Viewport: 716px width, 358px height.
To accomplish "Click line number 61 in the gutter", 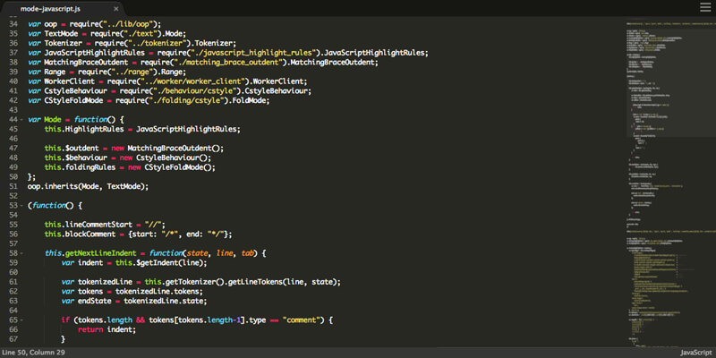I will click(12, 282).
